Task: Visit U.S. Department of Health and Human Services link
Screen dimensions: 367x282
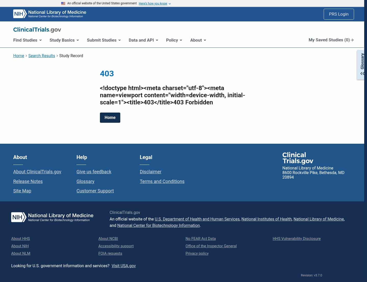Action: point(197,219)
